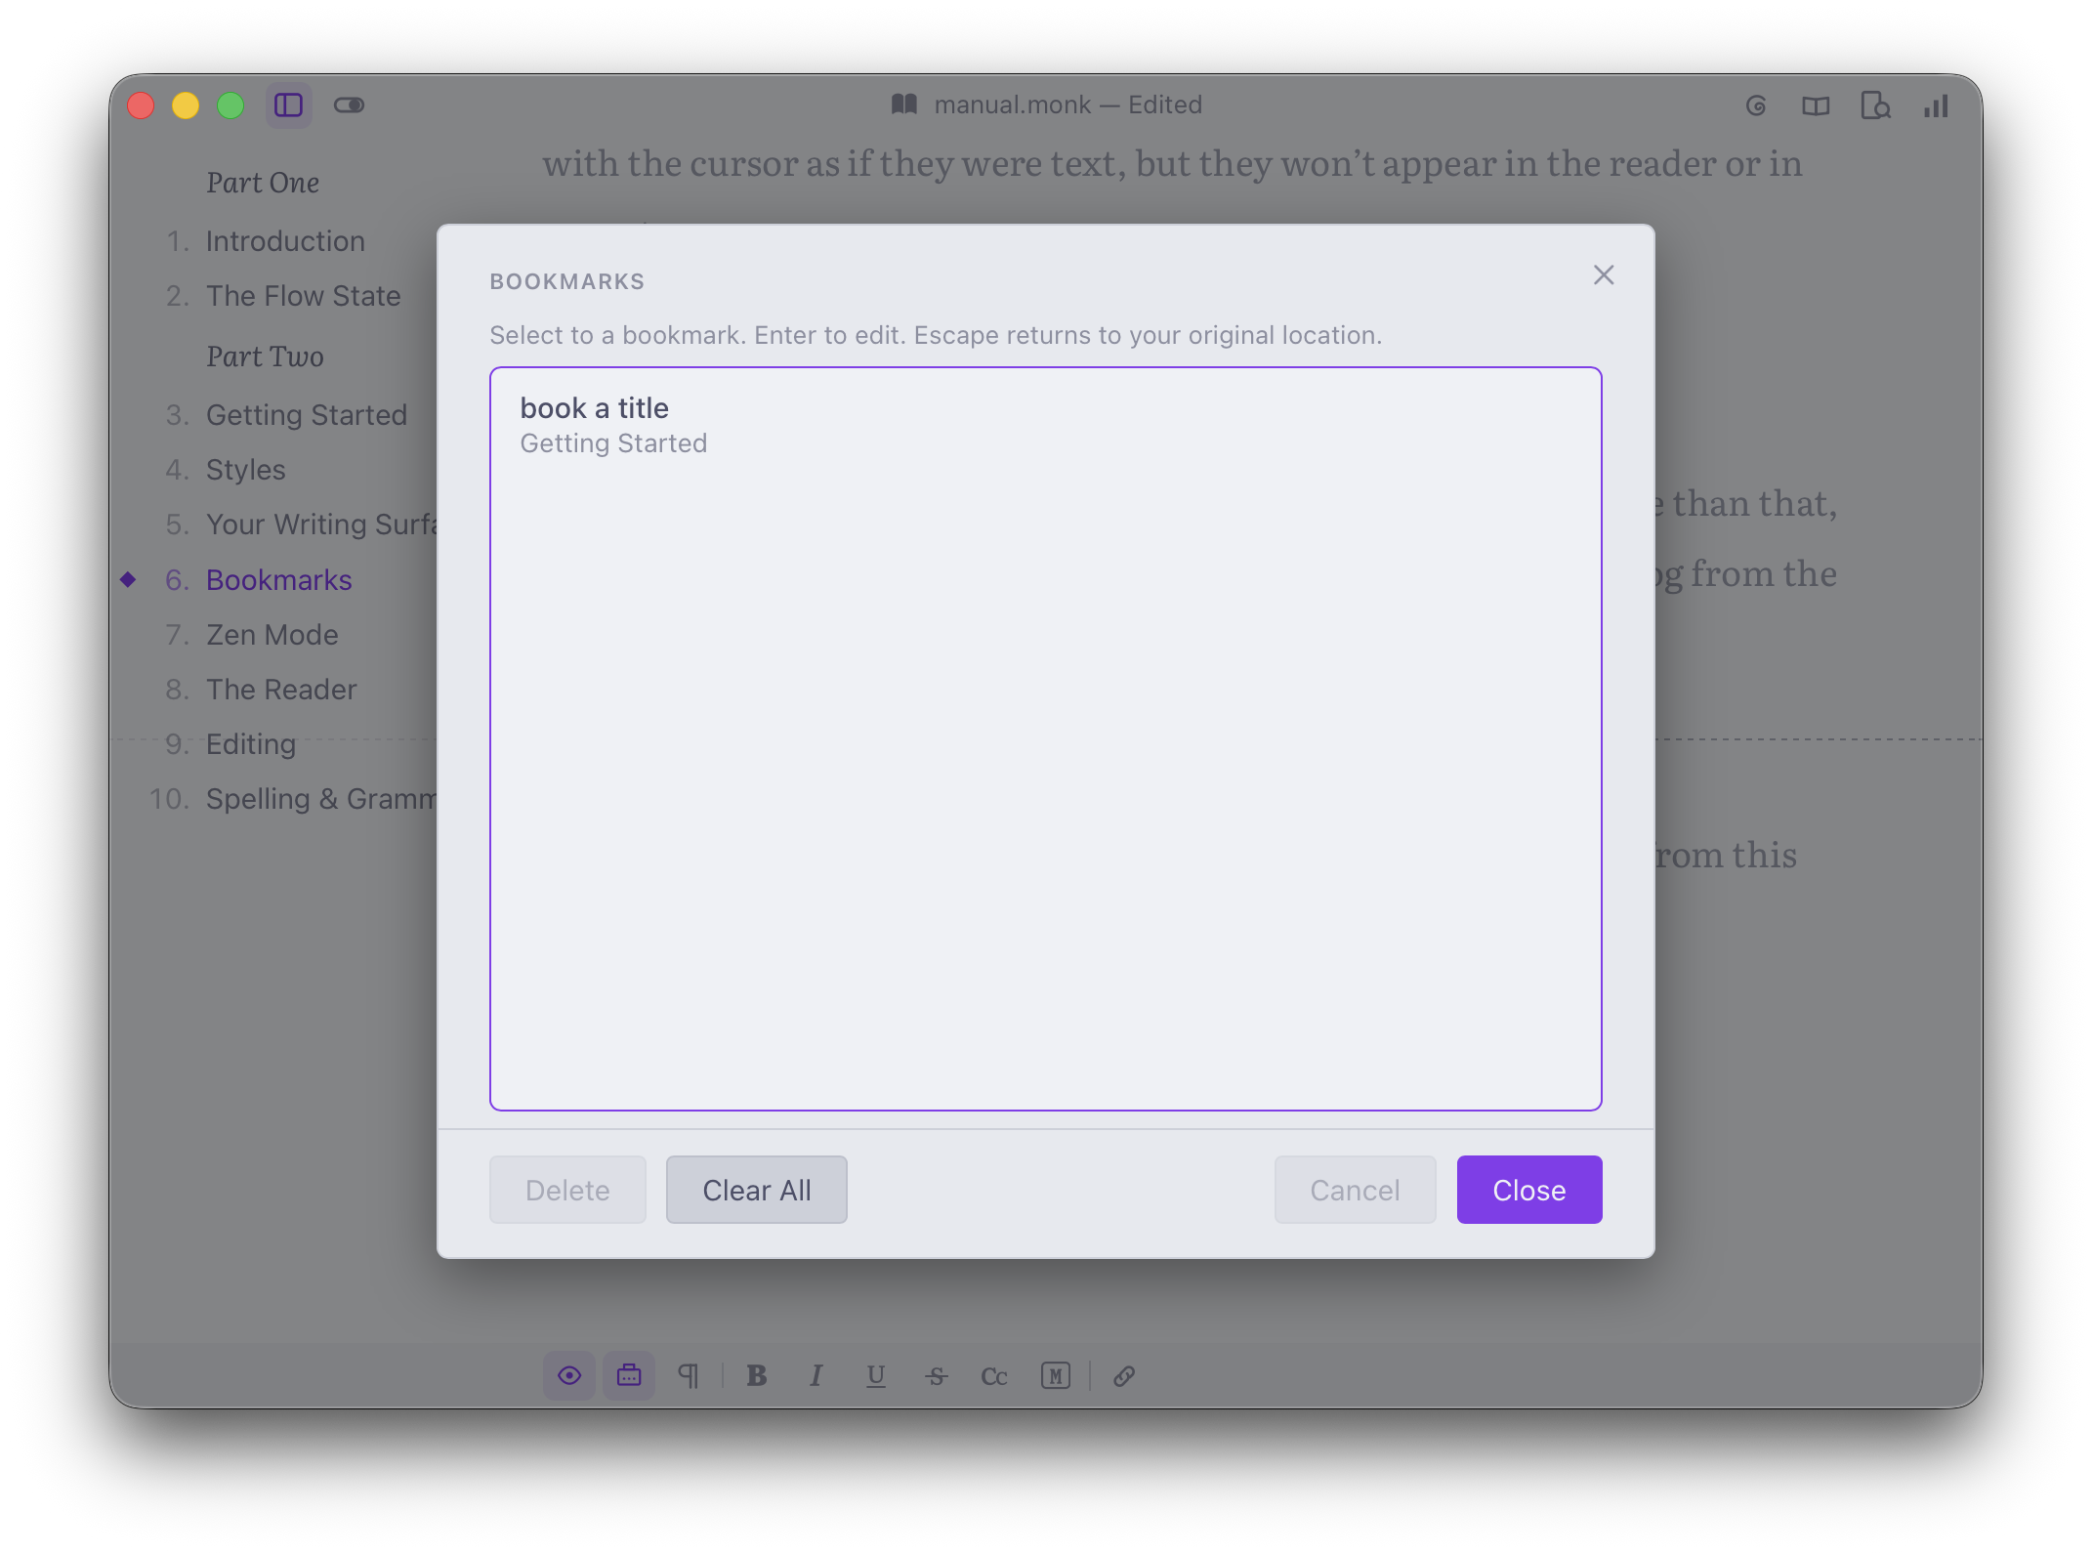
Task: Click the spiral goal icon
Action: 1756,105
